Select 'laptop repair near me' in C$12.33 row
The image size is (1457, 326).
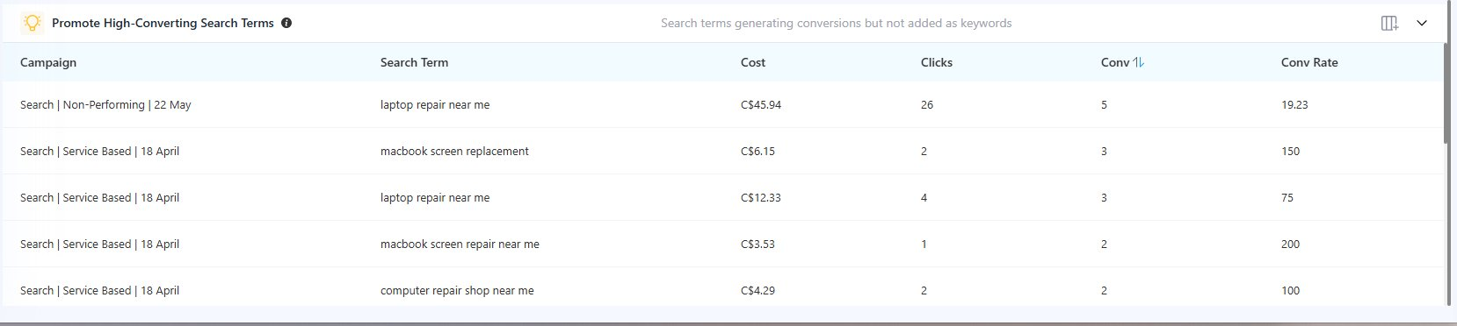point(435,197)
